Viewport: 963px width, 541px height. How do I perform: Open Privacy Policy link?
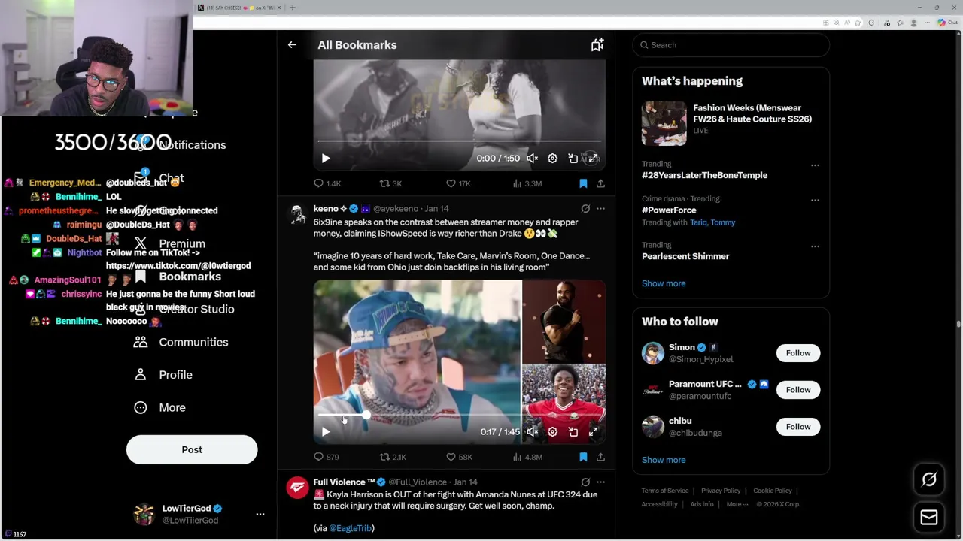coord(721,491)
